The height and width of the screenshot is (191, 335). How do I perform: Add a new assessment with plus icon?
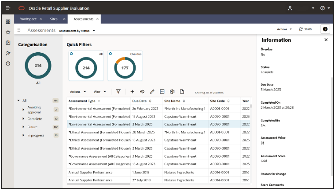(132, 91)
